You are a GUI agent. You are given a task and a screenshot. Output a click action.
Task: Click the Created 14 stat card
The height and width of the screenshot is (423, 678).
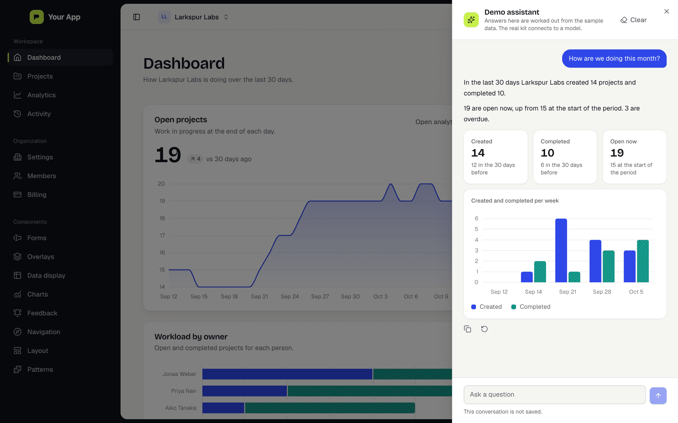coord(495,157)
